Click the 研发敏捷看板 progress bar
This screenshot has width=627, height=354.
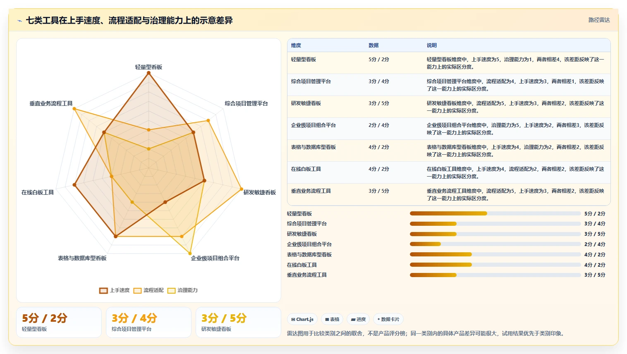[x=495, y=234]
